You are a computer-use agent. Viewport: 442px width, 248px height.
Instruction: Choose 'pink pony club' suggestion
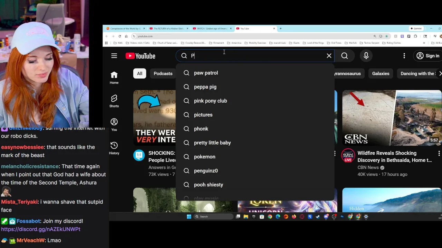pos(255,101)
